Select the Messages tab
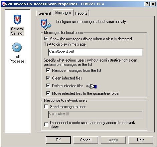The height and width of the screenshot is (147, 157). (63, 13)
